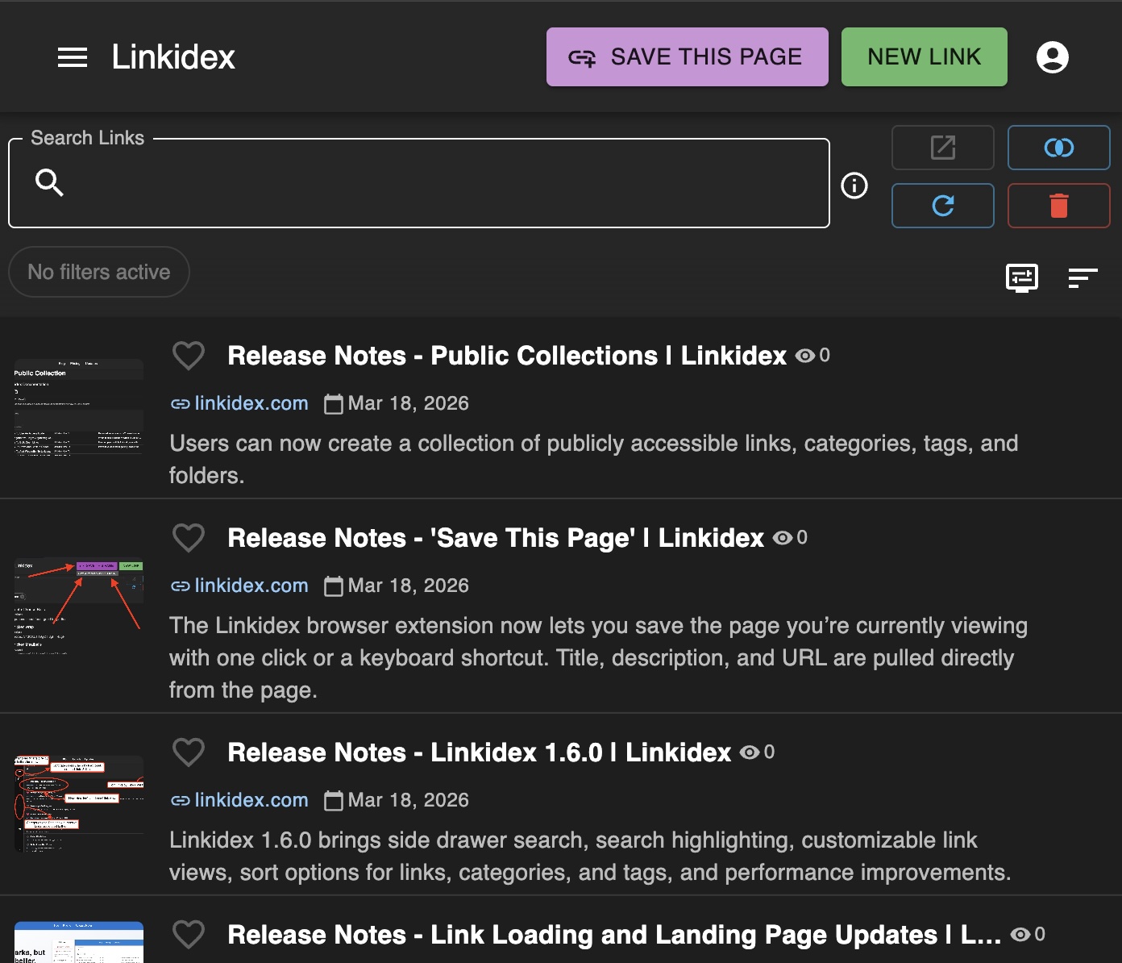Click the user account avatar icon
Viewport: 1122px width, 963px height.
click(1053, 56)
